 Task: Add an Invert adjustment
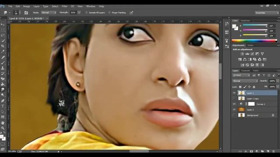coord(242,65)
